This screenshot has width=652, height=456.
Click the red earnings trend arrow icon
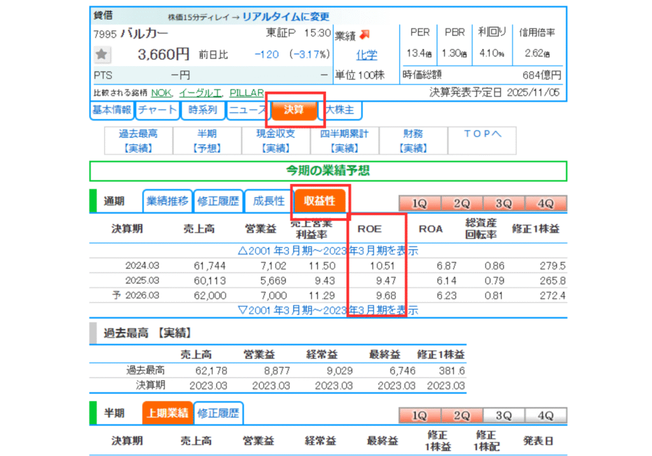tap(365, 34)
